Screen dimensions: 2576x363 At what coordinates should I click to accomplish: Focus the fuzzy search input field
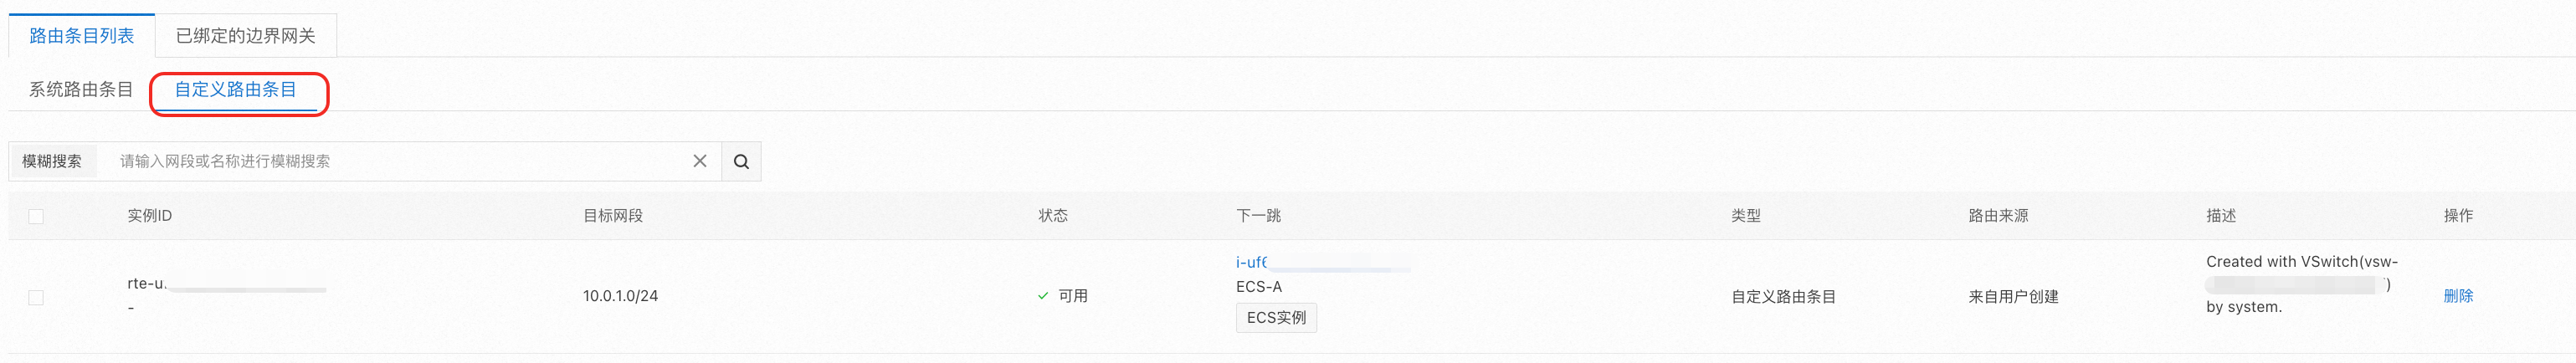pyautogui.click(x=400, y=161)
